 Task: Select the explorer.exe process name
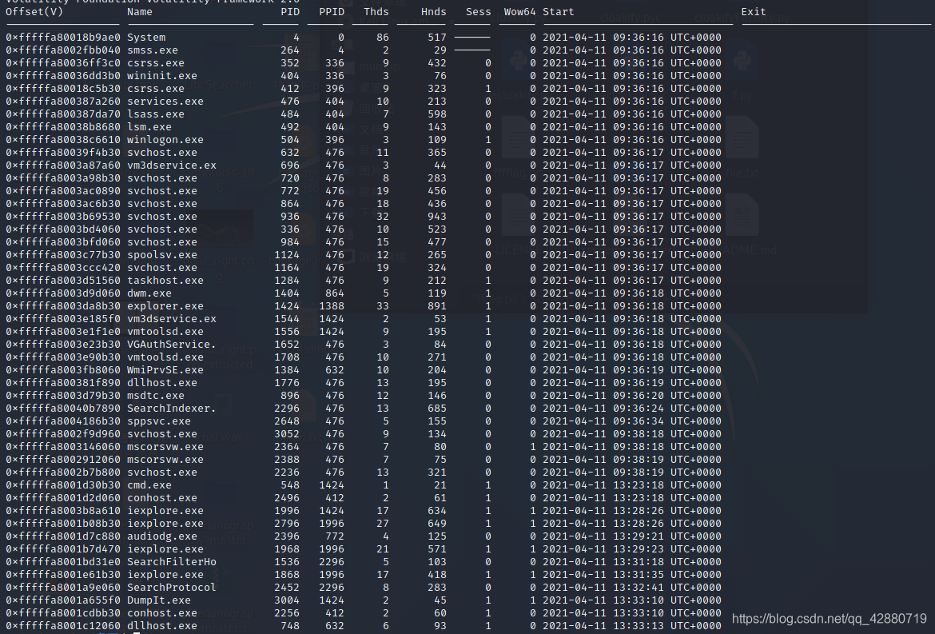click(165, 306)
